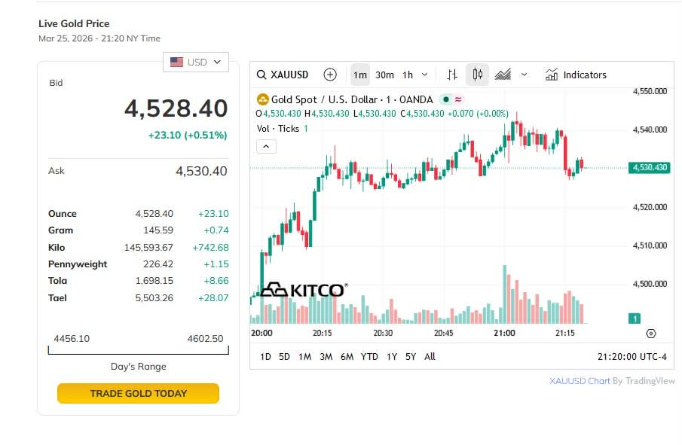Select the 1m interval

pos(360,75)
